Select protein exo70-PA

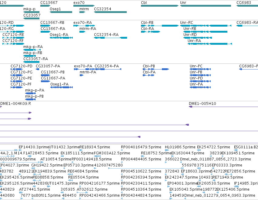coord(83,66)
